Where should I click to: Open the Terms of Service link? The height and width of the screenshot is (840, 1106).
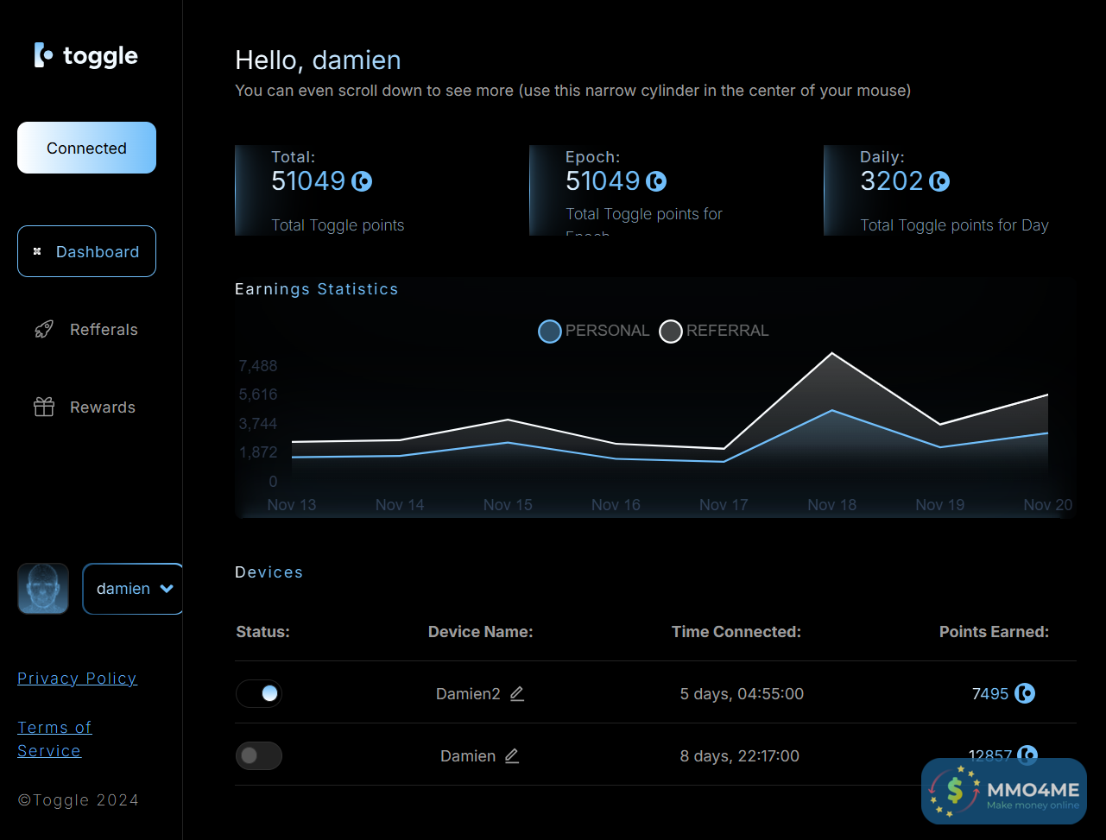[54, 739]
